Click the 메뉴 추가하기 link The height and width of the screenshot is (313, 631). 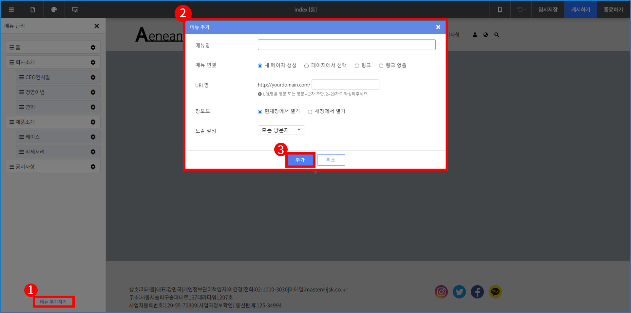click(x=53, y=302)
